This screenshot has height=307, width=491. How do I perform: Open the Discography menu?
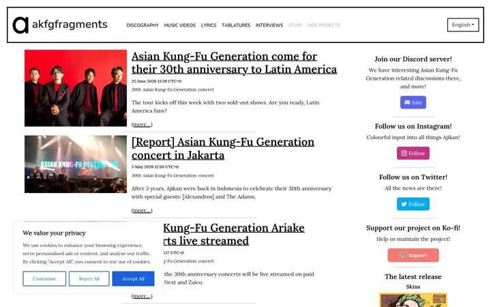click(143, 25)
